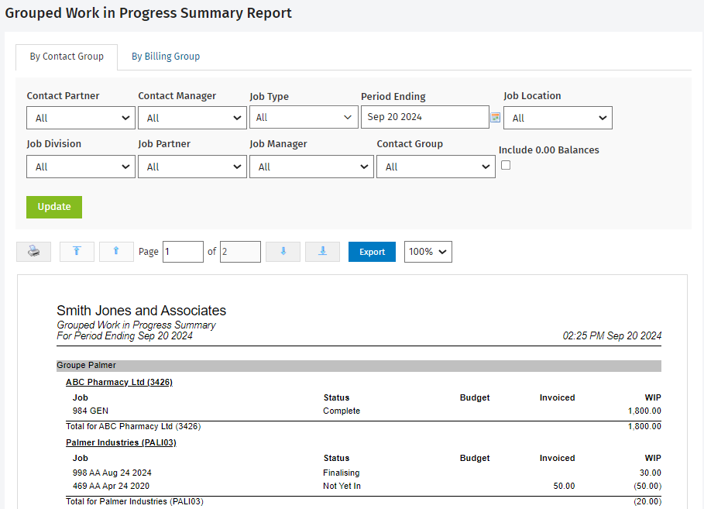Image resolution: width=704 pixels, height=509 pixels.
Task: Enable Include 0.00 Balances checkbox
Action: (x=506, y=165)
